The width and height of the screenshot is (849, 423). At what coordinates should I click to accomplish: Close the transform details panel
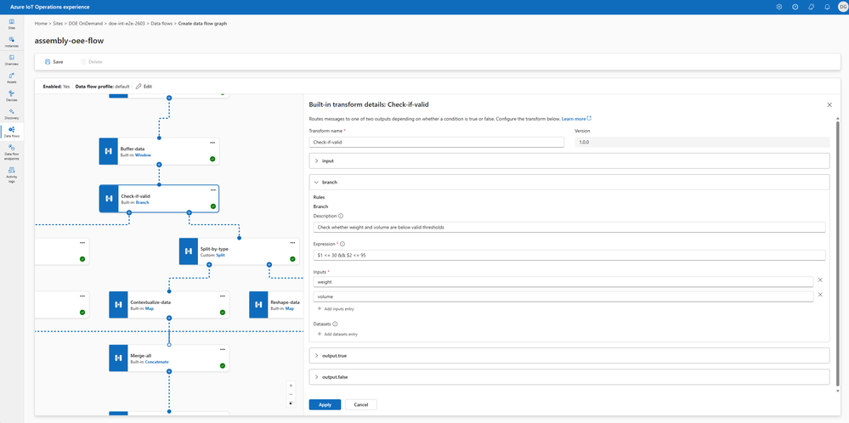(829, 104)
